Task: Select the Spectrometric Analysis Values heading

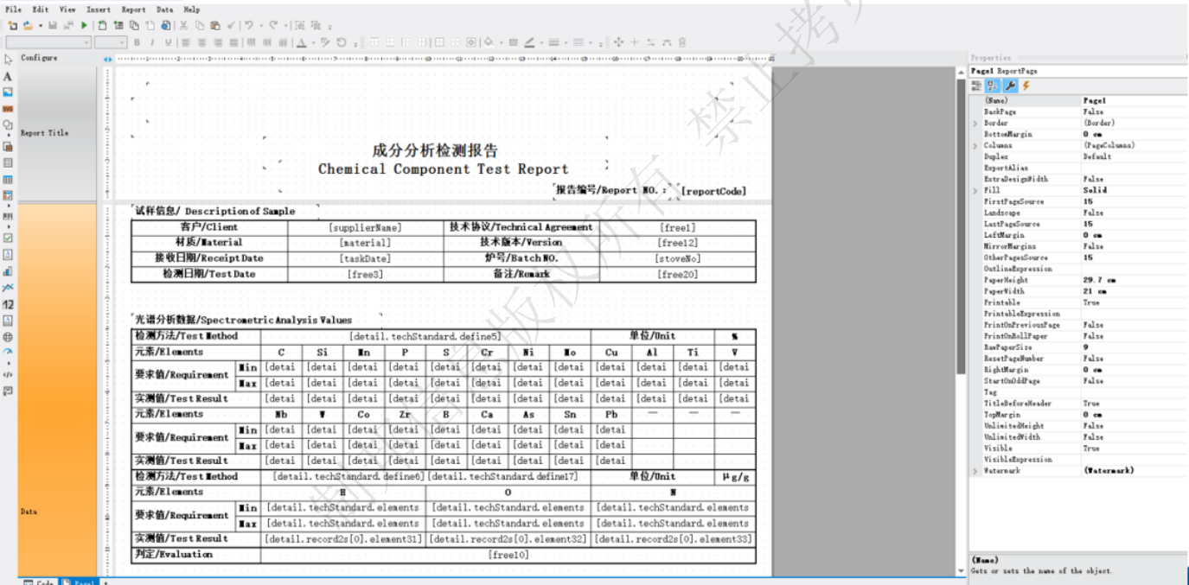Action: 242,320
